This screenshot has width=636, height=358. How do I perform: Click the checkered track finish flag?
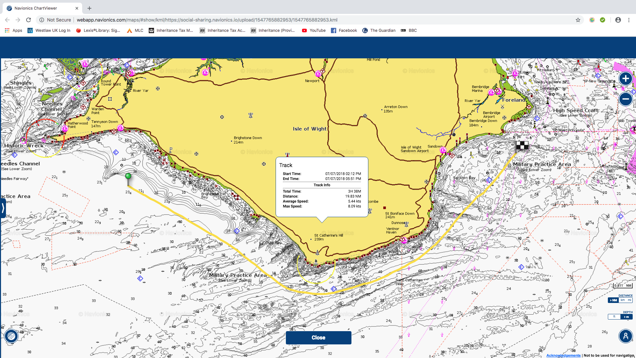point(522,146)
